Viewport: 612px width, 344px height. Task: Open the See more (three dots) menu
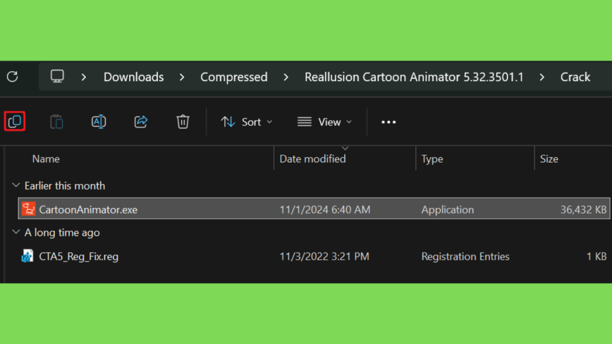(388, 122)
